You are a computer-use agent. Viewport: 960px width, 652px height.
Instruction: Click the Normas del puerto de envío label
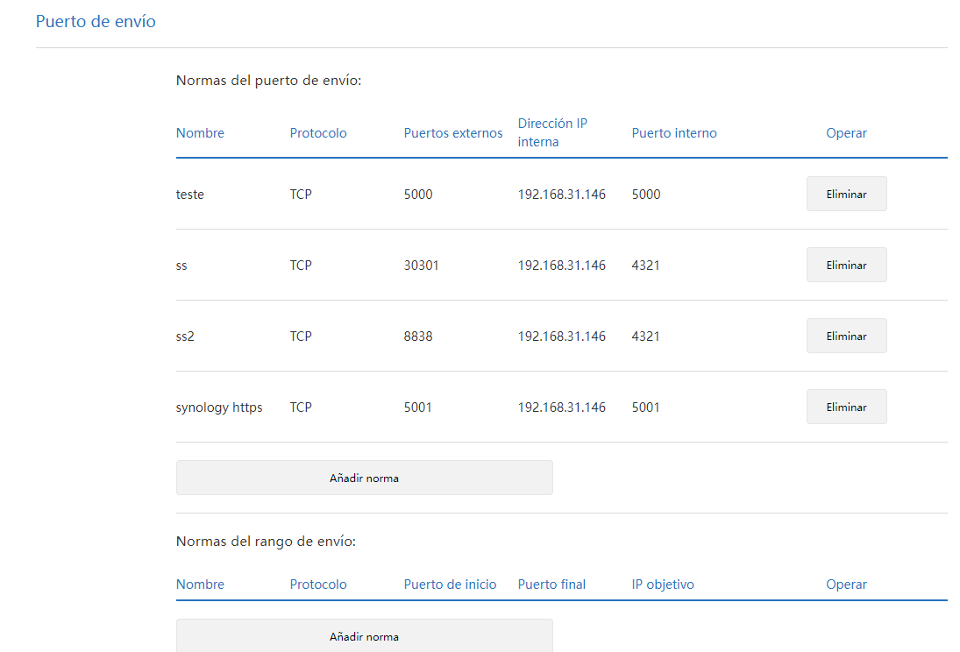coord(268,81)
